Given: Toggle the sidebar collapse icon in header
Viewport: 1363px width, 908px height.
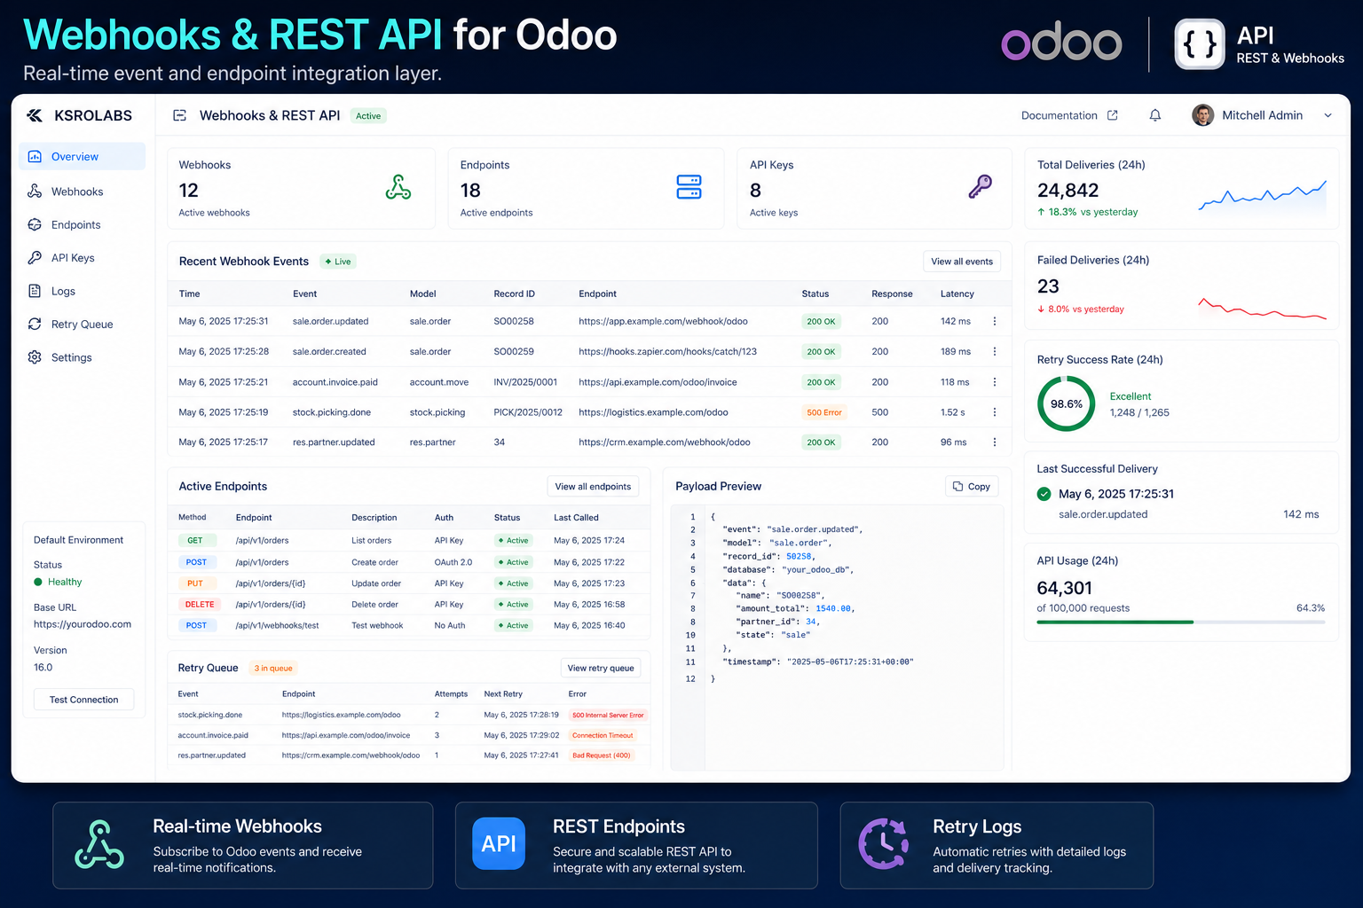Looking at the screenshot, I should pos(179,115).
